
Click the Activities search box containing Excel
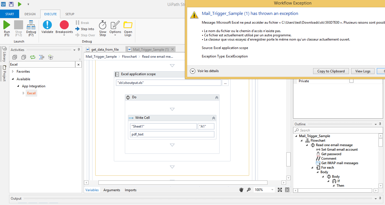[43, 64]
